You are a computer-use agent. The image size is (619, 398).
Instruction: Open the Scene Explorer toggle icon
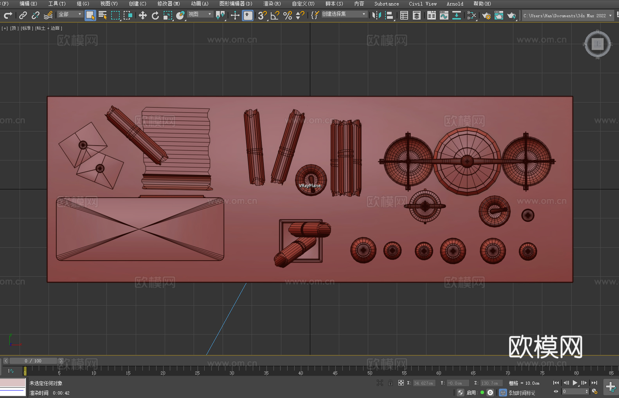404,15
